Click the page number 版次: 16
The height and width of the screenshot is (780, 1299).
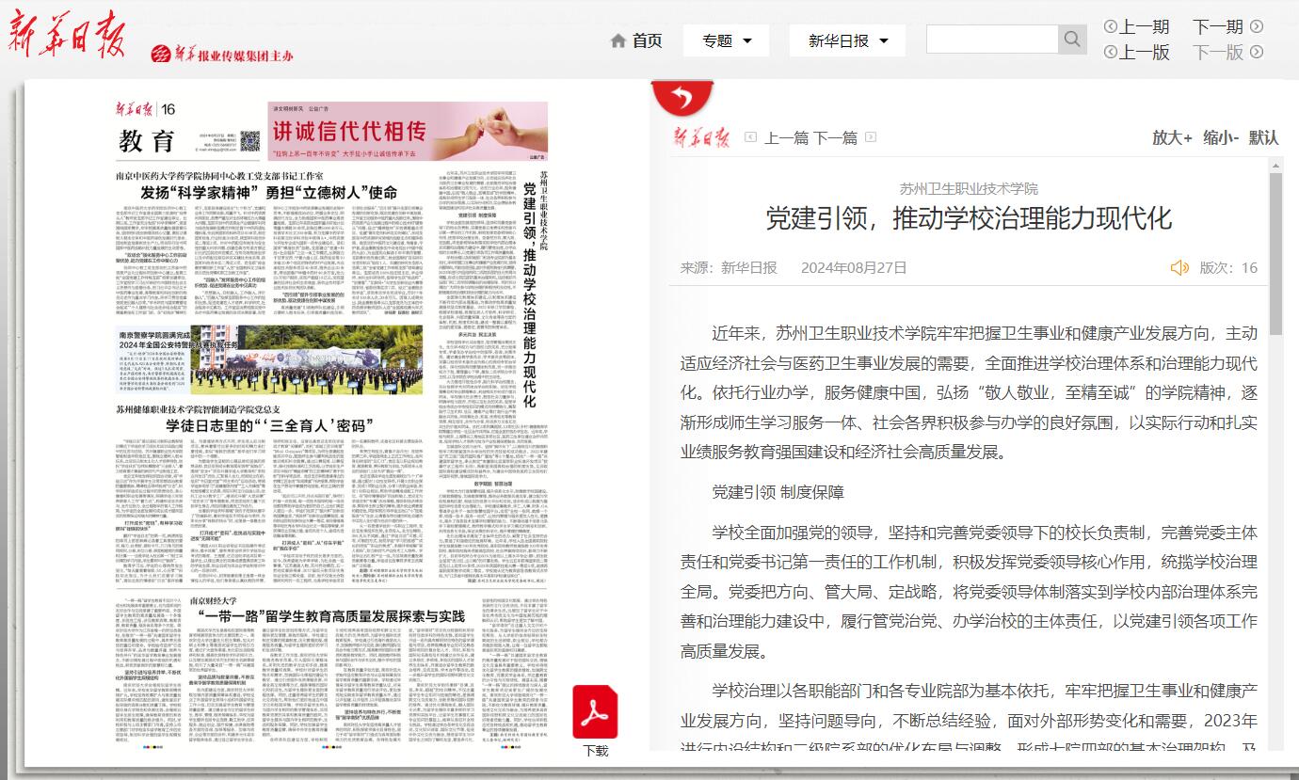pyautogui.click(x=1228, y=268)
